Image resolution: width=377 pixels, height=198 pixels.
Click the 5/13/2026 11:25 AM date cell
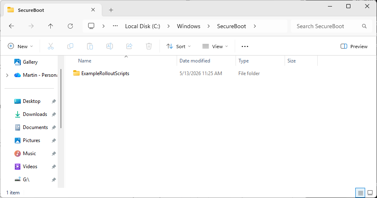(x=201, y=73)
